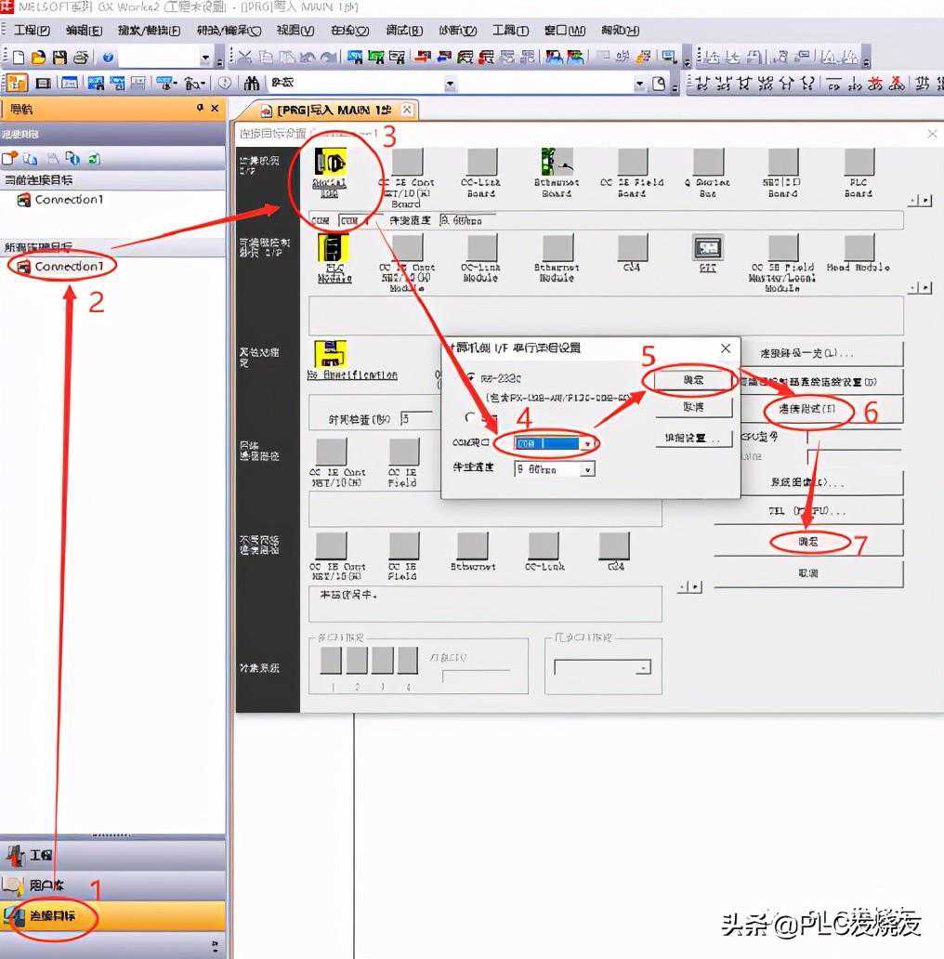Open the transmission speed dropdown
This screenshot has width=944, height=959.
pyautogui.click(x=586, y=470)
